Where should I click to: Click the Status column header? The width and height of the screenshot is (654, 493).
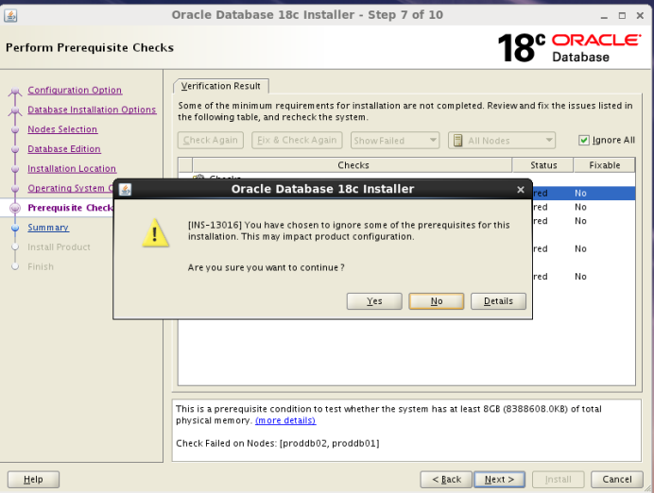coord(543,165)
